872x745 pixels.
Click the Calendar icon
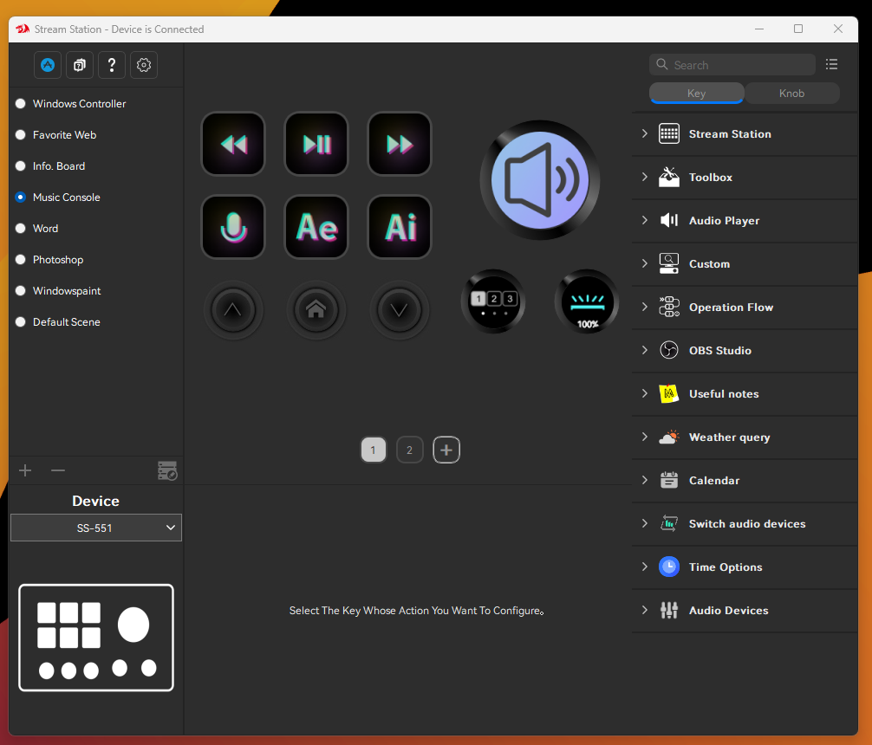point(669,481)
